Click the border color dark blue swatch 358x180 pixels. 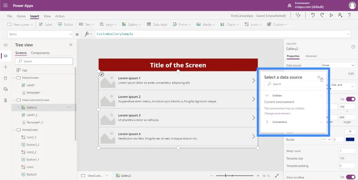coord(350,139)
